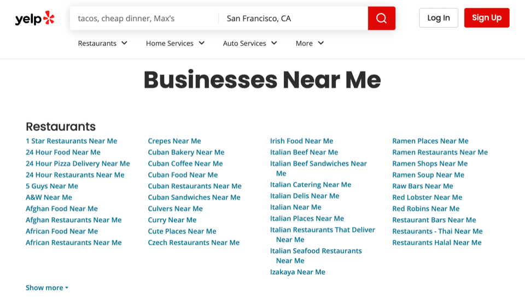Image resolution: width=525 pixels, height=307 pixels.
Task: Select Izakaya Near Me link
Action: pos(297,272)
